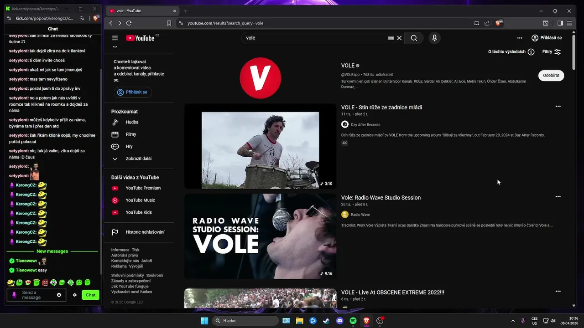Pick the yellow duck emote in the quick emote row

[x=11, y=282]
